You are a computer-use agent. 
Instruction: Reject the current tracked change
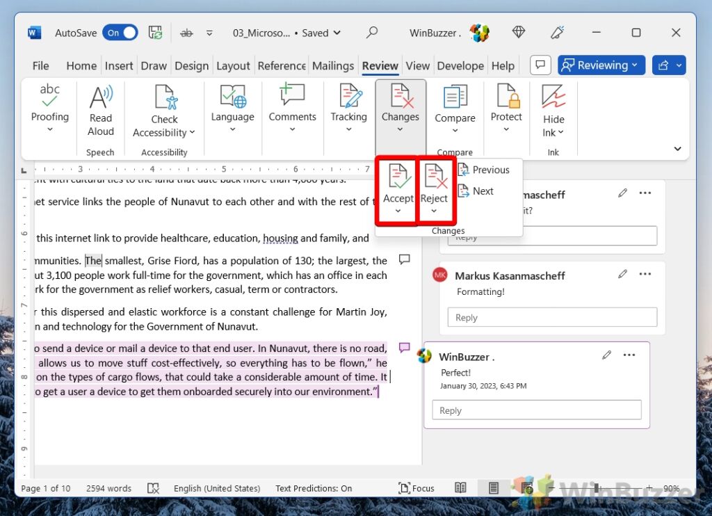point(435,188)
